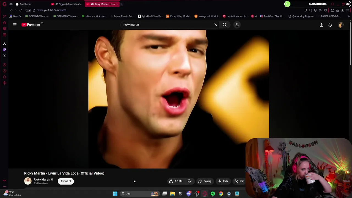Create a clip with the Klip button

pyautogui.click(x=239, y=181)
